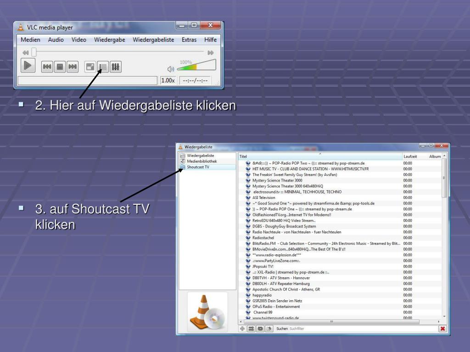Viewport: 470px width, 352px height.
Task: Select 'Mystery Science Theater 3000 640x480HiQ'
Action: pos(288,186)
